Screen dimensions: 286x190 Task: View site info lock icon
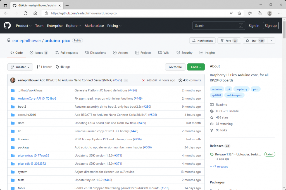[46, 13]
